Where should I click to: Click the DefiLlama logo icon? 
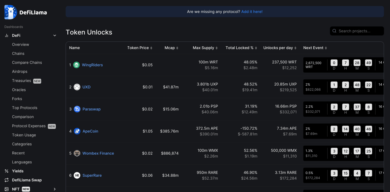click(x=11, y=12)
